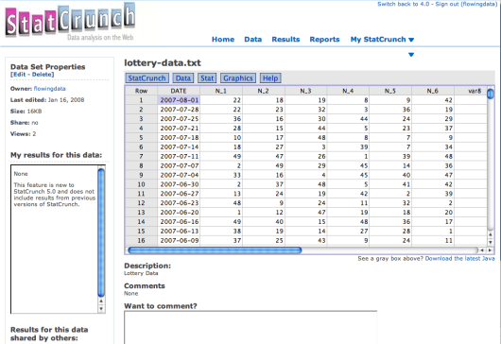Select the Row column header
The width and height of the screenshot is (501, 344).
click(141, 91)
